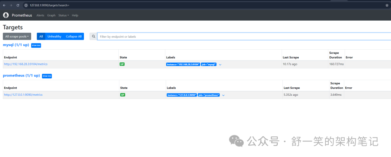Open the 127.0.0.1:9090 metrics endpoint link

[23, 95]
